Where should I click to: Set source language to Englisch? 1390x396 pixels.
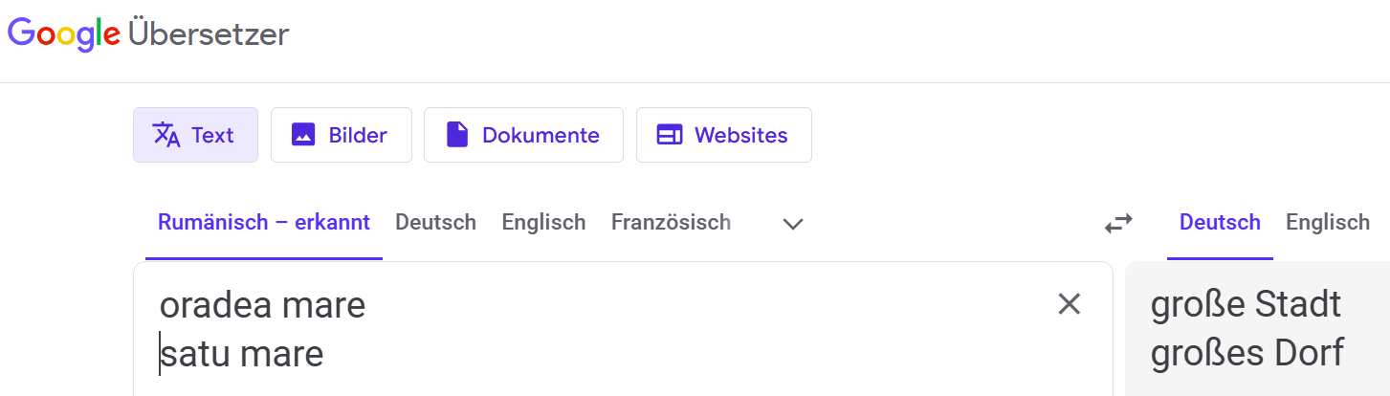tap(543, 223)
